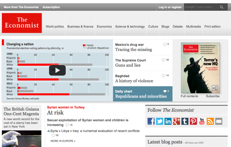Open the Culture menu
The image size is (231, 147).
point(153,26)
